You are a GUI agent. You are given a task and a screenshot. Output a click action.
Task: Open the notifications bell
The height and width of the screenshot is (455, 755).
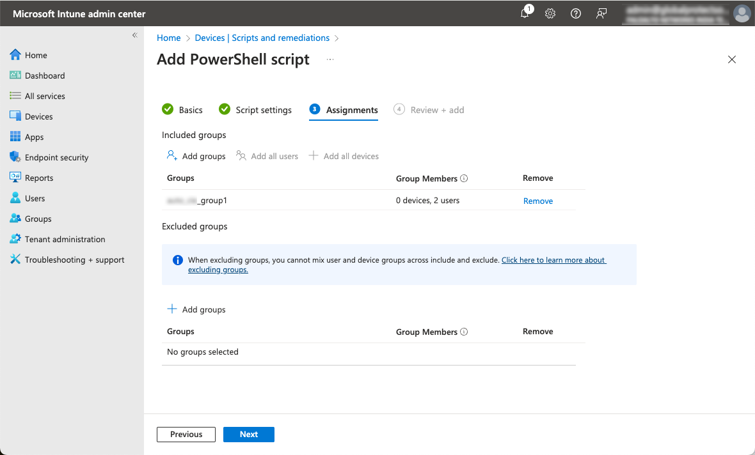pyautogui.click(x=525, y=13)
